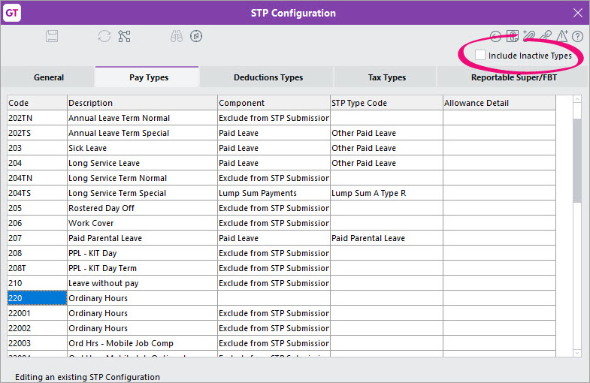Viewport: 590px width, 383px height.
Task: Click the add attachment paperclip icon
Action: point(529,36)
